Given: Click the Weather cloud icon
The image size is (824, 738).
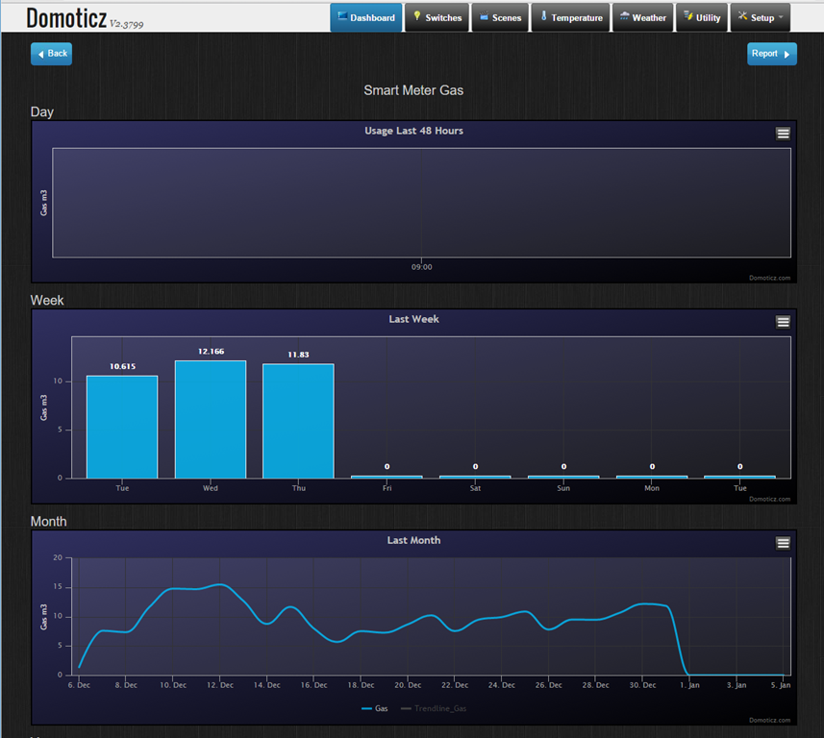Looking at the screenshot, I should 625,16.
